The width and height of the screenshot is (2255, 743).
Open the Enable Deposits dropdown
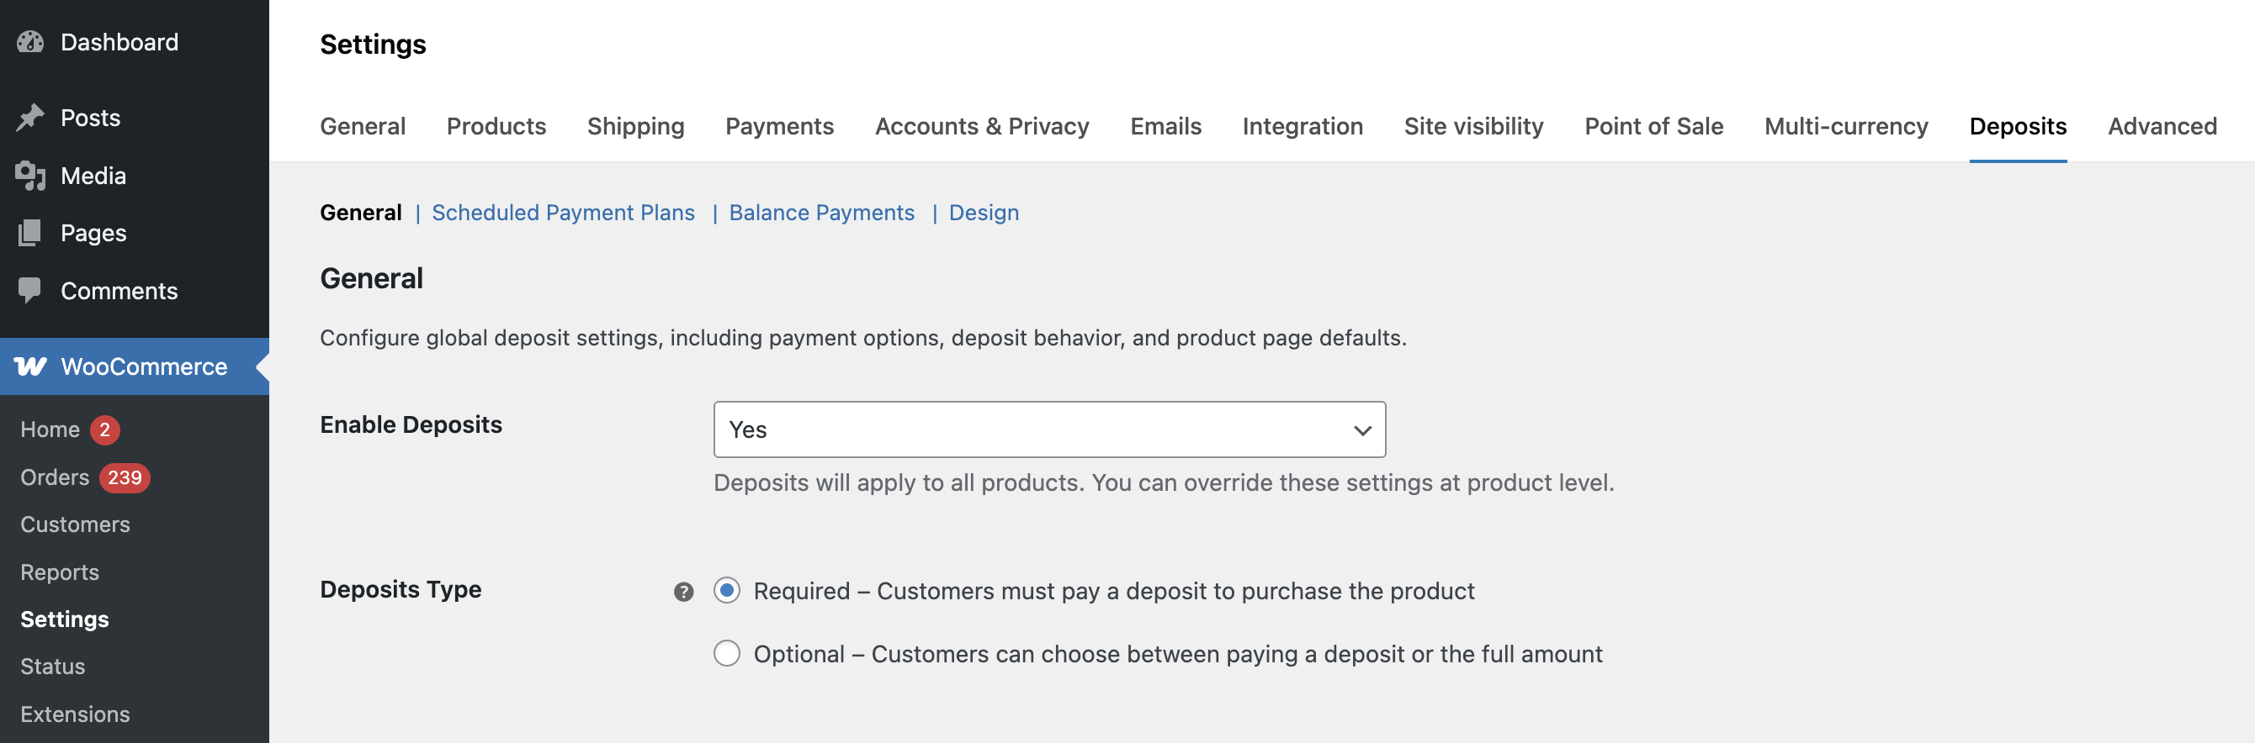tap(1048, 429)
